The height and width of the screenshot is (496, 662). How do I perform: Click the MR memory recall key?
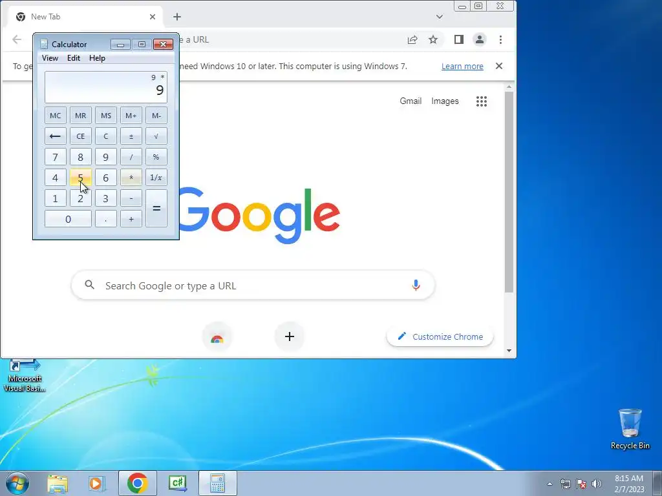[81, 116]
